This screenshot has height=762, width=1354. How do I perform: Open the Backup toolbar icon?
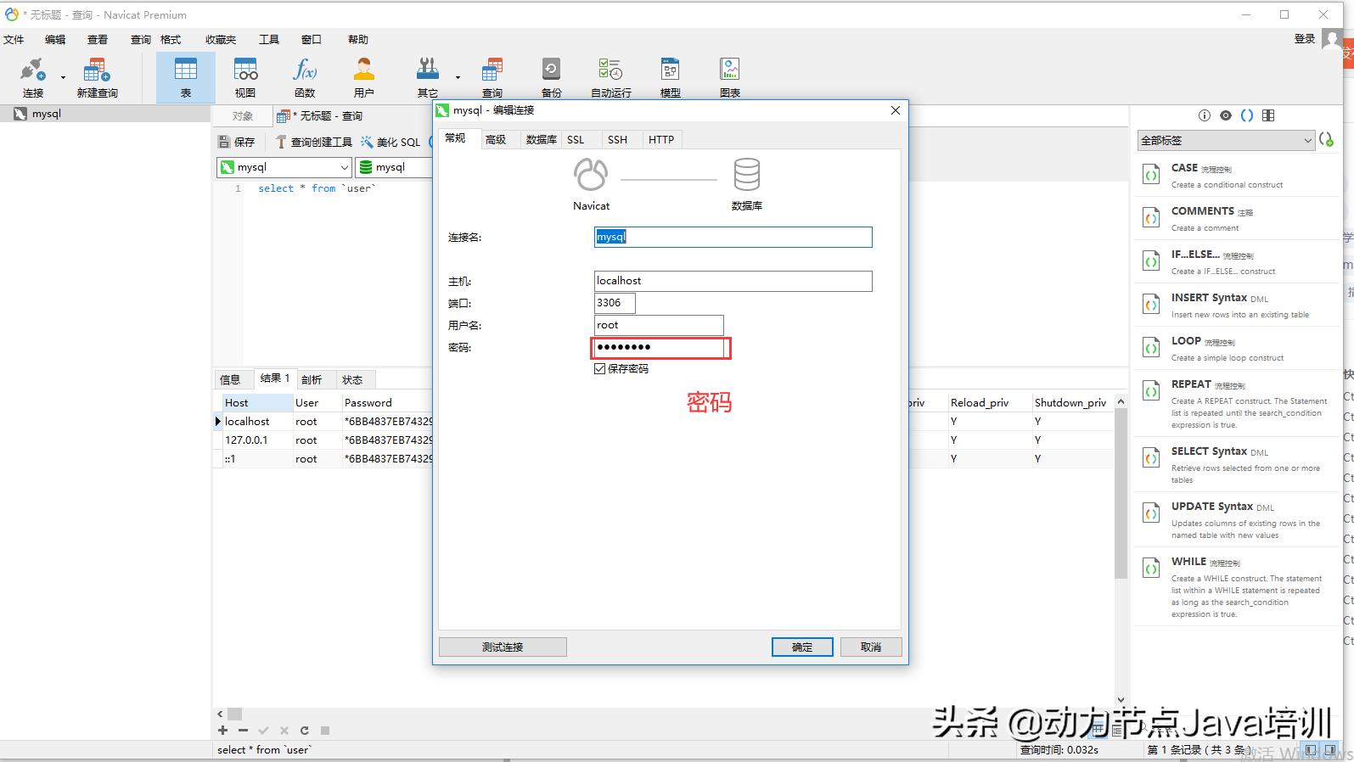(551, 77)
